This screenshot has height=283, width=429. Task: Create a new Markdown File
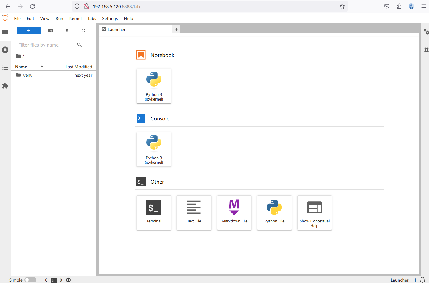(234, 213)
